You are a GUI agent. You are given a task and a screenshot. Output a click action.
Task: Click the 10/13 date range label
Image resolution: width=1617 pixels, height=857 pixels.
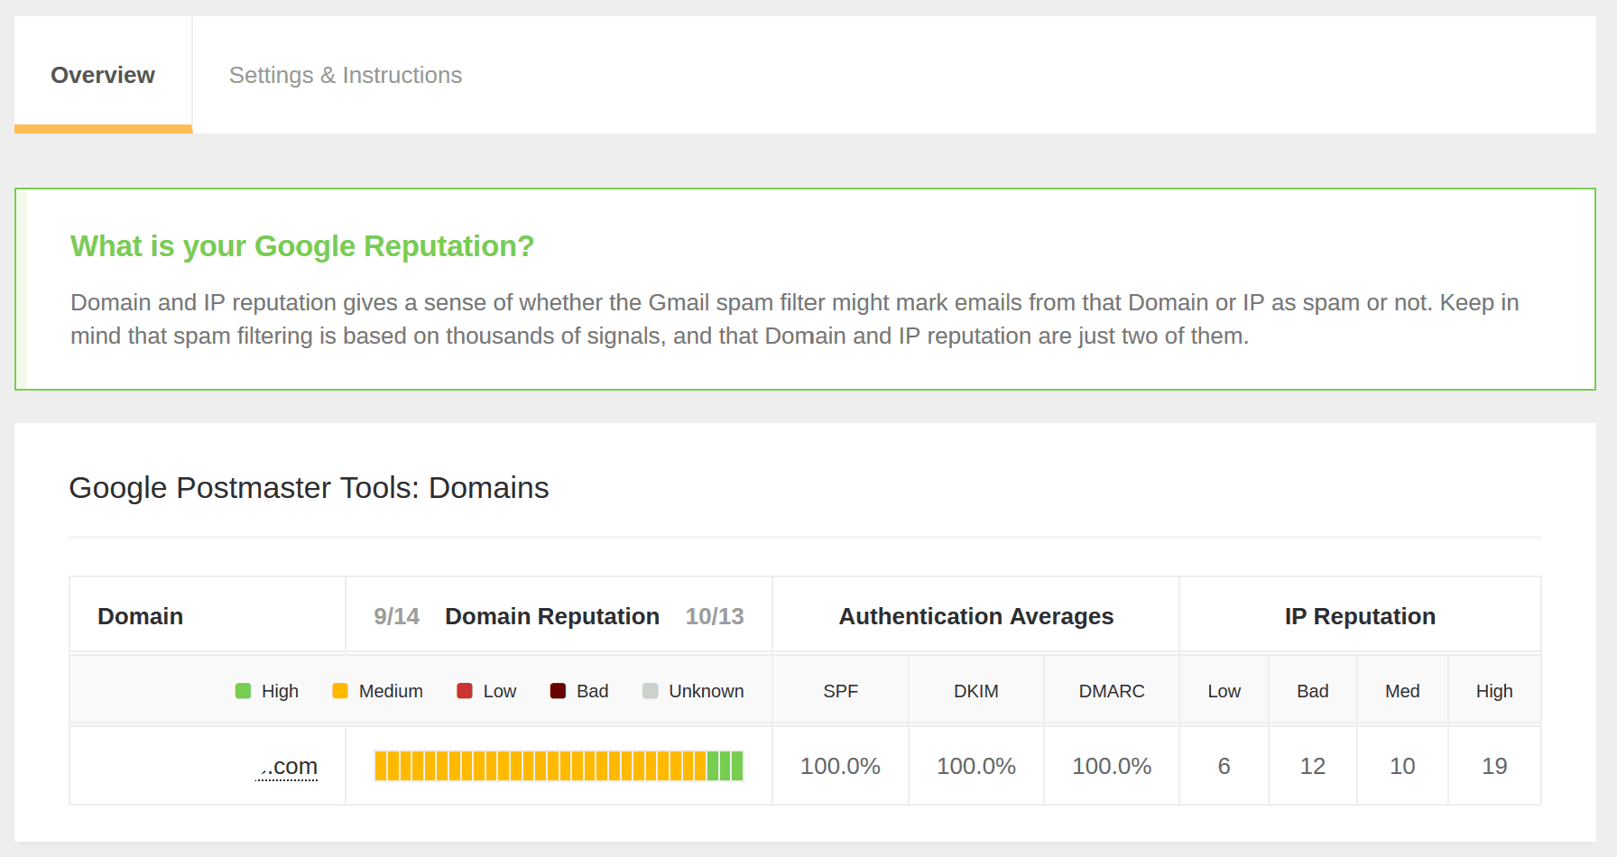point(716,616)
